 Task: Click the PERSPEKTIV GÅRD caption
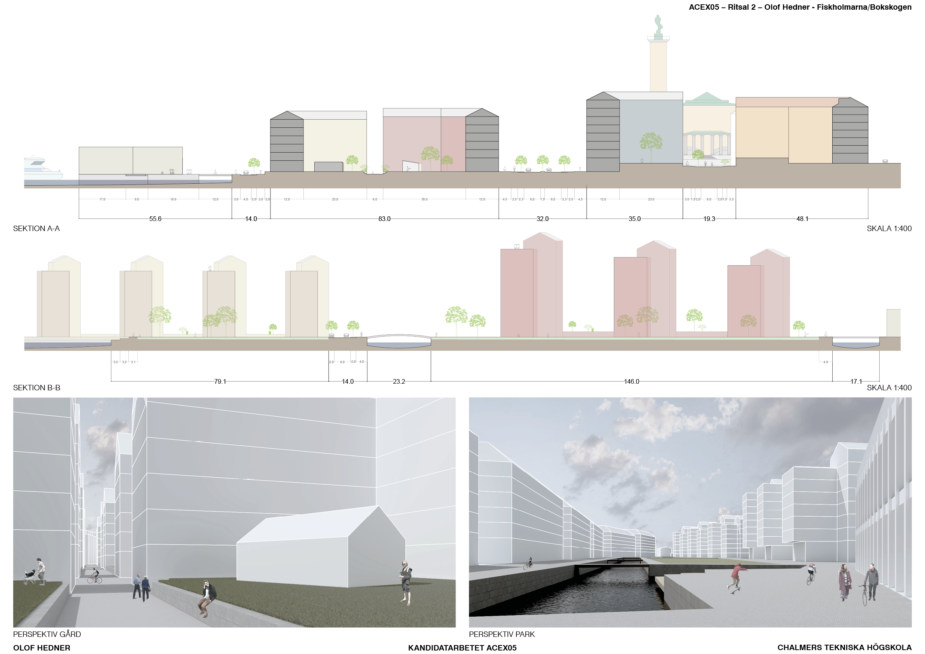[47, 634]
